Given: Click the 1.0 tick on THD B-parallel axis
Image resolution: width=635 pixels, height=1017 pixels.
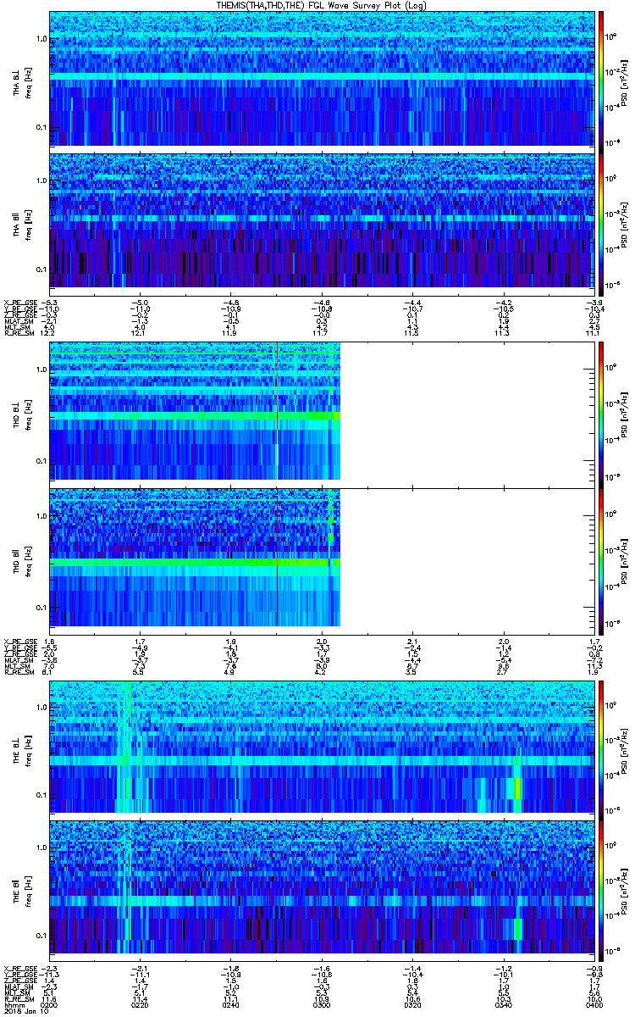Looking at the screenshot, I should coord(41,516).
